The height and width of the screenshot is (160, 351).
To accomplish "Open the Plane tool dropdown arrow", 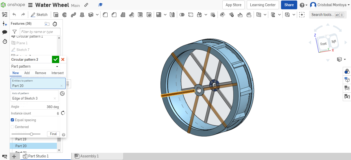I will click(x=265, y=15).
